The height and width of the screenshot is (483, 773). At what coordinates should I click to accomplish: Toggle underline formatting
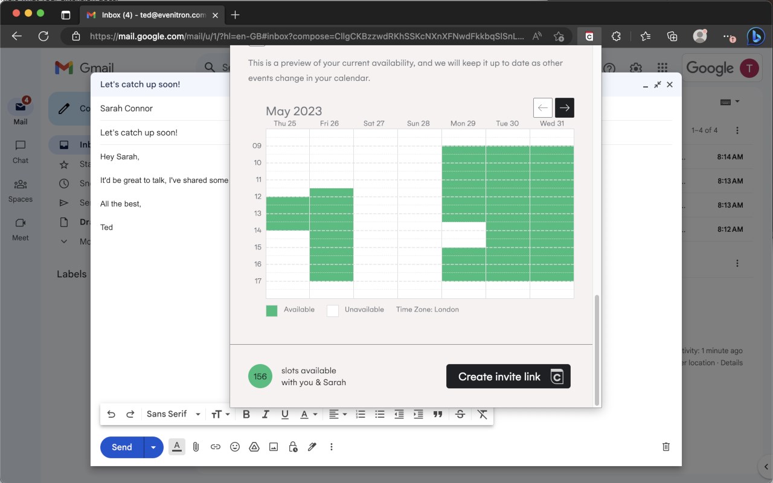(x=285, y=414)
